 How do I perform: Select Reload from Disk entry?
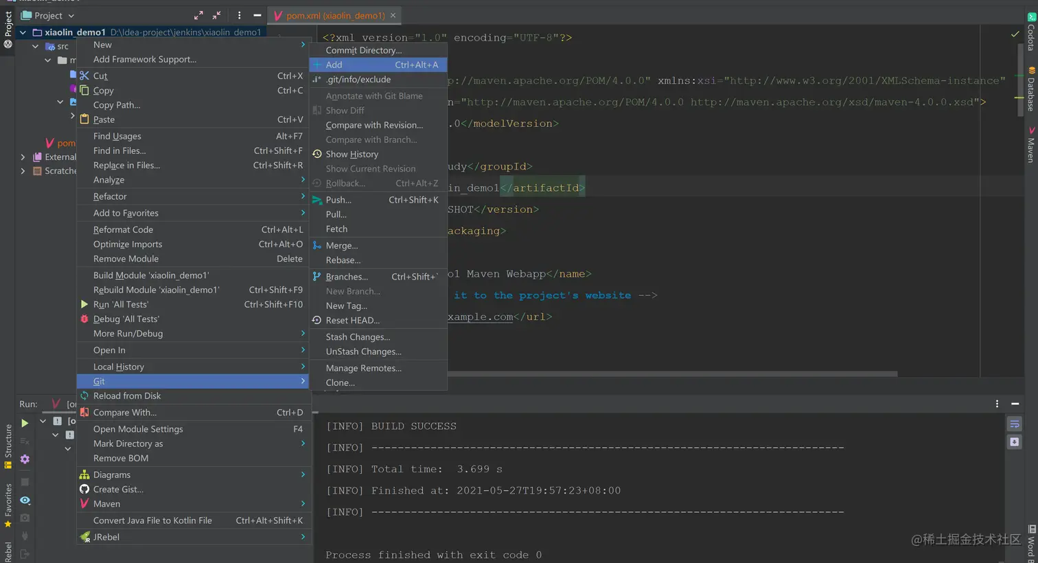click(192, 396)
